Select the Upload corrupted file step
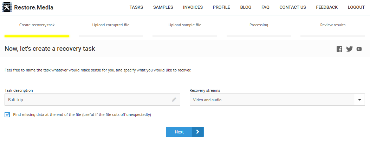Screen dimensions: 370x145 (x=111, y=25)
